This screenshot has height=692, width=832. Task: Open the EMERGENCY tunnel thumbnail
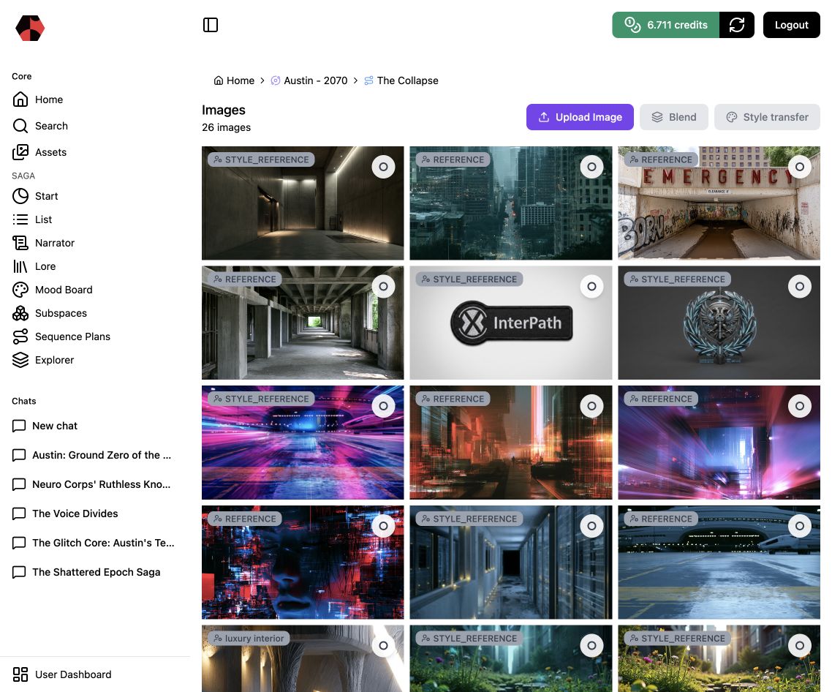719,203
